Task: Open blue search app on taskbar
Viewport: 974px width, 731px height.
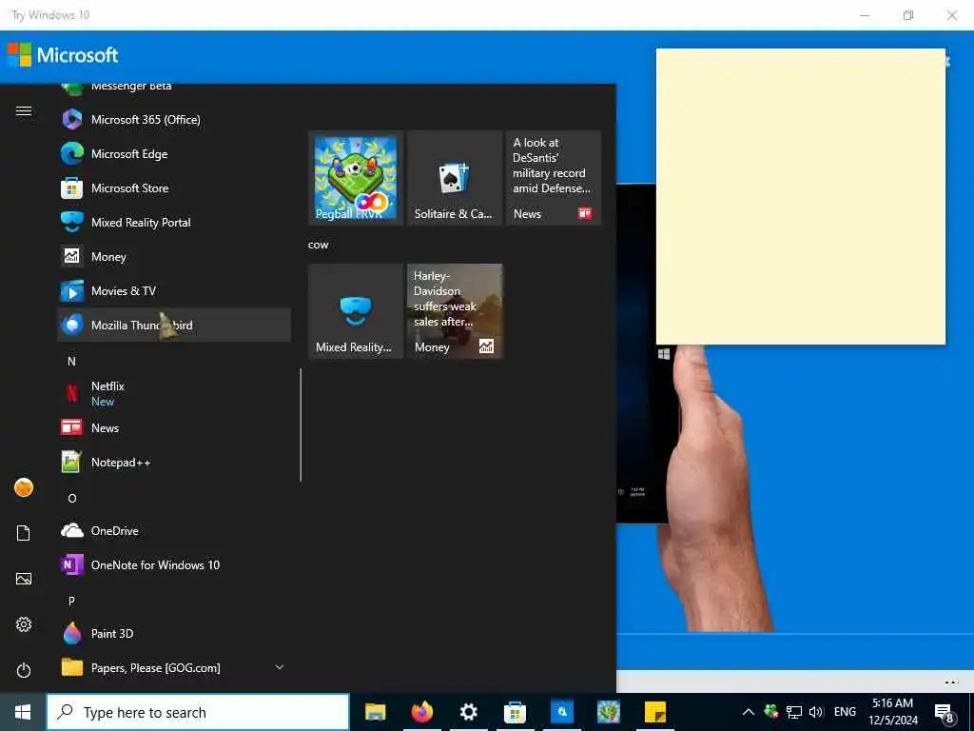Action: coord(561,712)
